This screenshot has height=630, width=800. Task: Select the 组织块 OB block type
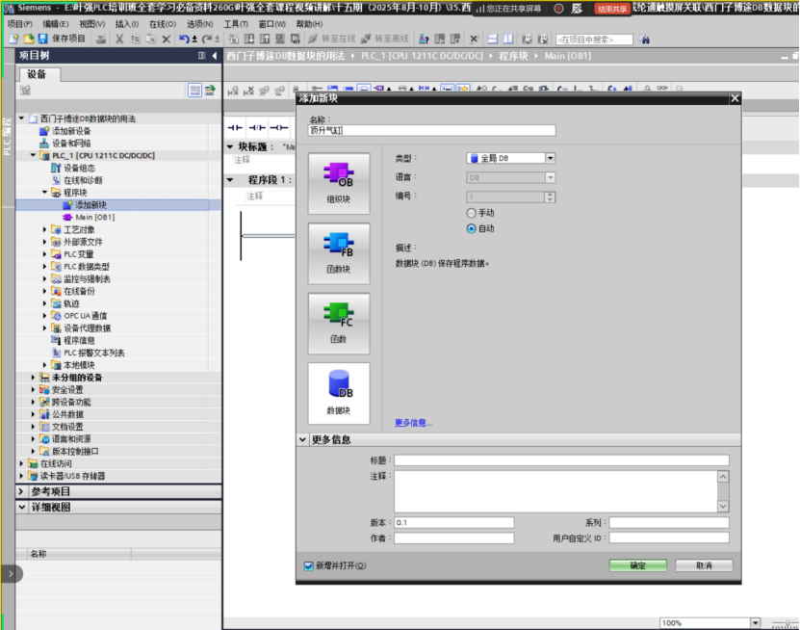(x=339, y=184)
